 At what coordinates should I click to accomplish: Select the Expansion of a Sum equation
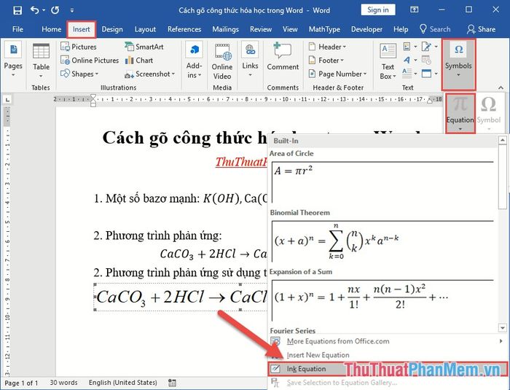coord(382,300)
